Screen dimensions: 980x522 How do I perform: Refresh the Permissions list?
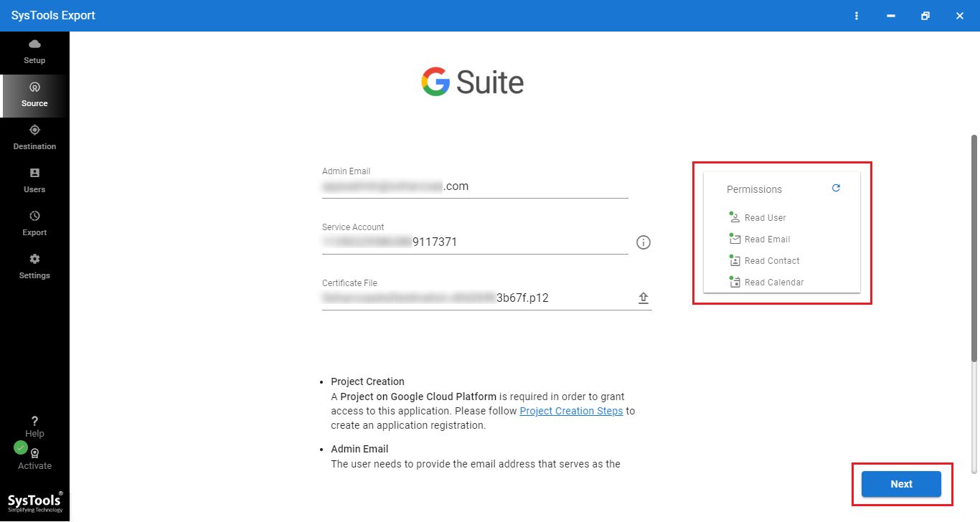[x=836, y=188]
